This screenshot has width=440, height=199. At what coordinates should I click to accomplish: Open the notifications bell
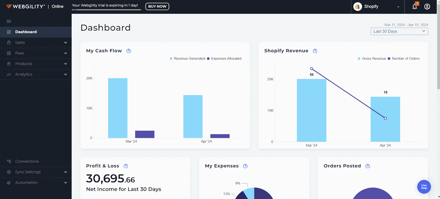(415, 7)
